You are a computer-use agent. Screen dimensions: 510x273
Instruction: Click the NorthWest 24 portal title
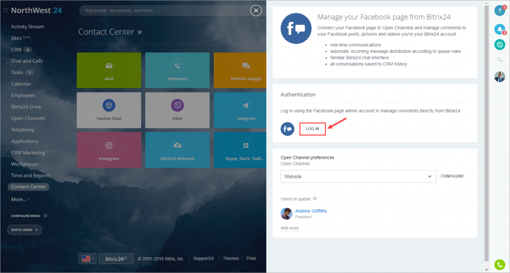click(36, 10)
